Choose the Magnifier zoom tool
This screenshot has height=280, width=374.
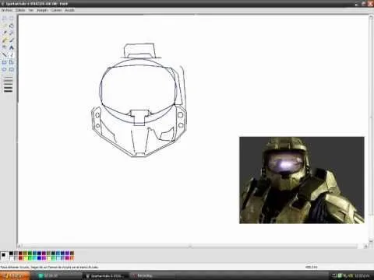coord(12,33)
